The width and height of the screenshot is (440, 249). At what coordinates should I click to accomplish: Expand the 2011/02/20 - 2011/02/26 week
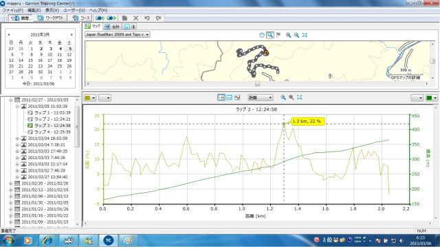pyautogui.click(x=11, y=183)
